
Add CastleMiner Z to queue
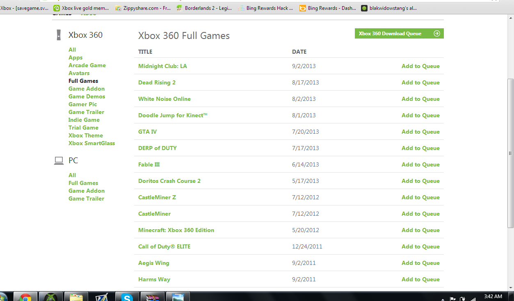click(x=420, y=197)
